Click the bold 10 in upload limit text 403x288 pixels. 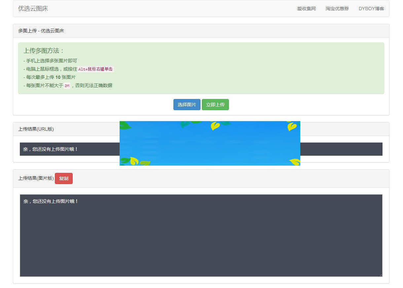[x=58, y=78]
